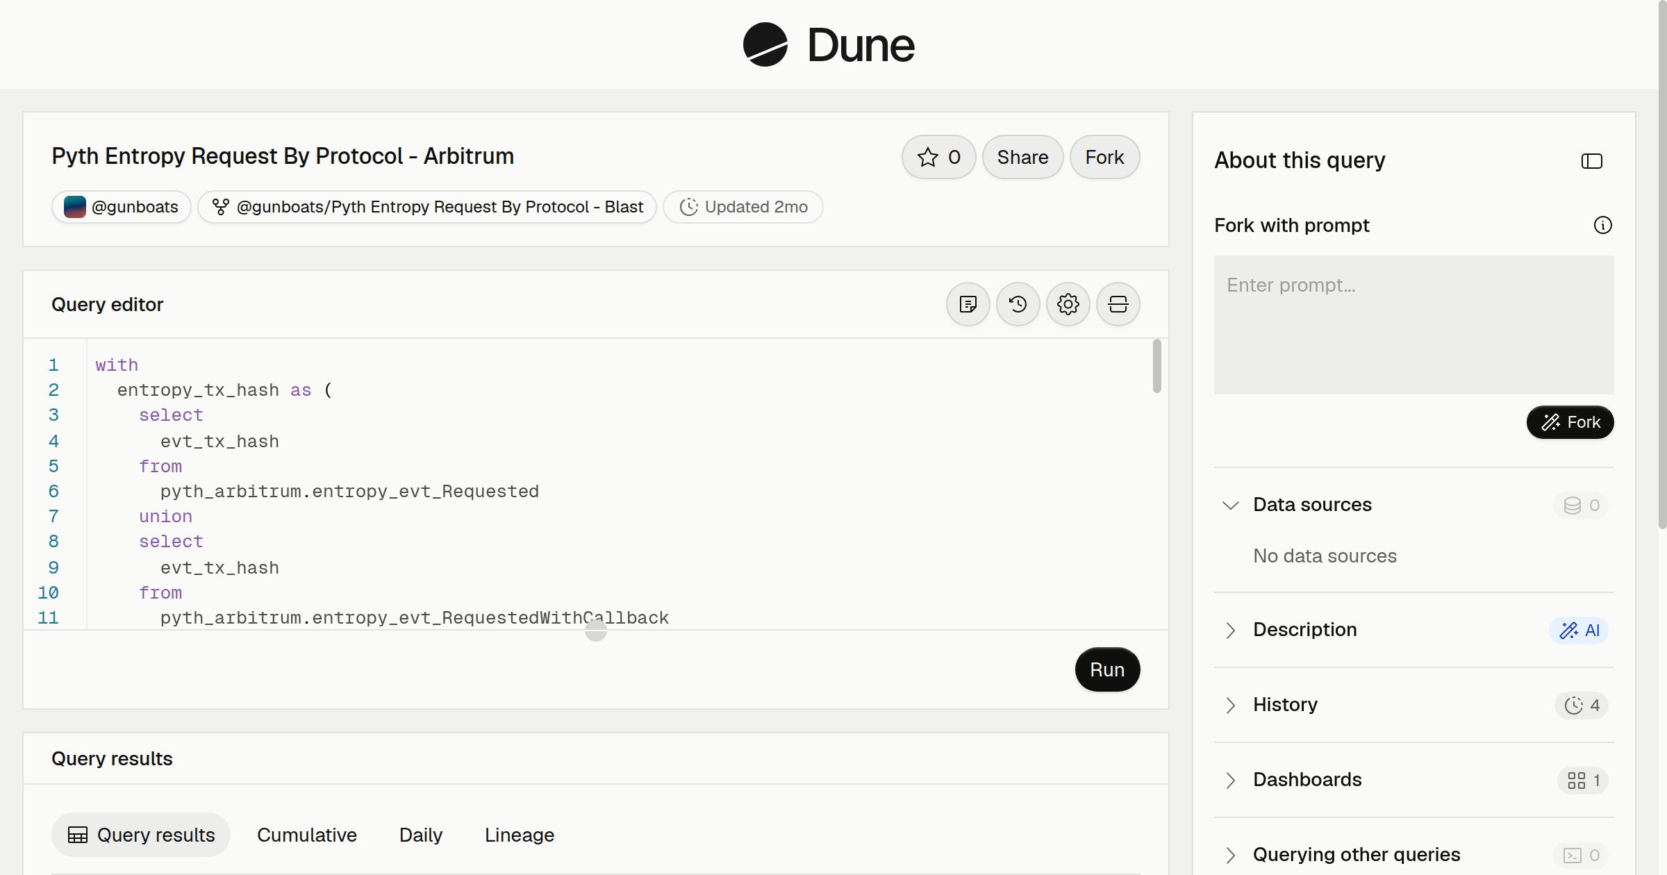1667x875 pixels.
Task: Expand the Querying other queries section
Action: point(1230,855)
